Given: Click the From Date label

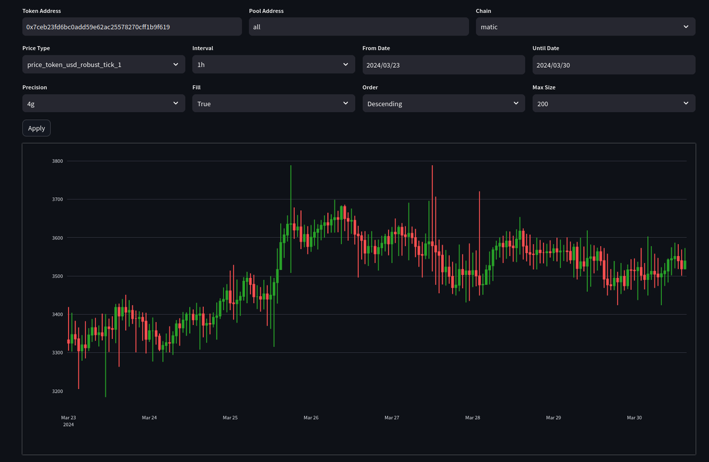Looking at the screenshot, I should [376, 48].
